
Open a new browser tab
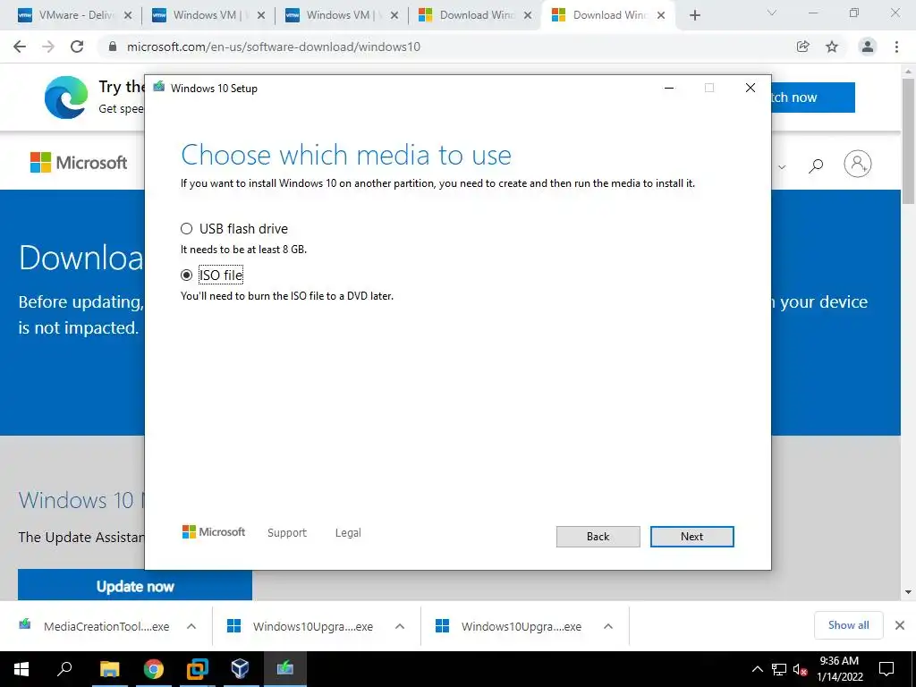tap(694, 15)
